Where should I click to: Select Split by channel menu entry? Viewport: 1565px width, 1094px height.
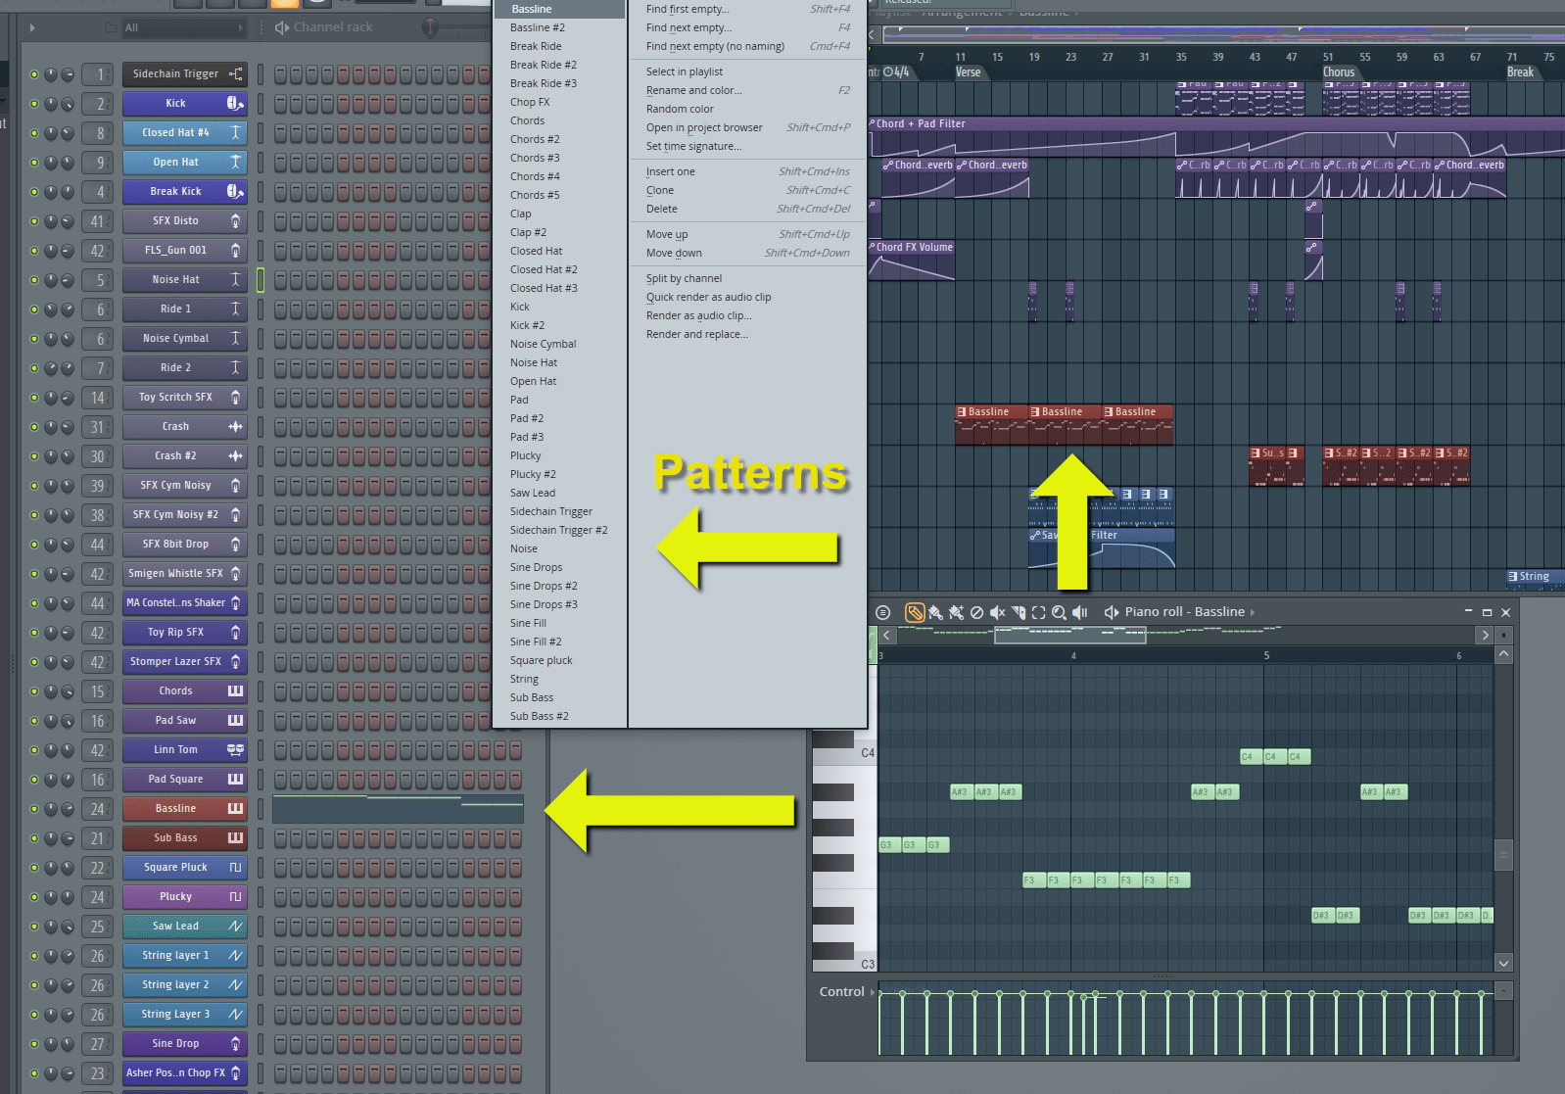coord(684,278)
